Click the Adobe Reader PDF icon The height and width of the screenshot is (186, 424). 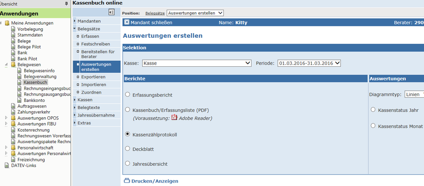(x=175, y=118)
